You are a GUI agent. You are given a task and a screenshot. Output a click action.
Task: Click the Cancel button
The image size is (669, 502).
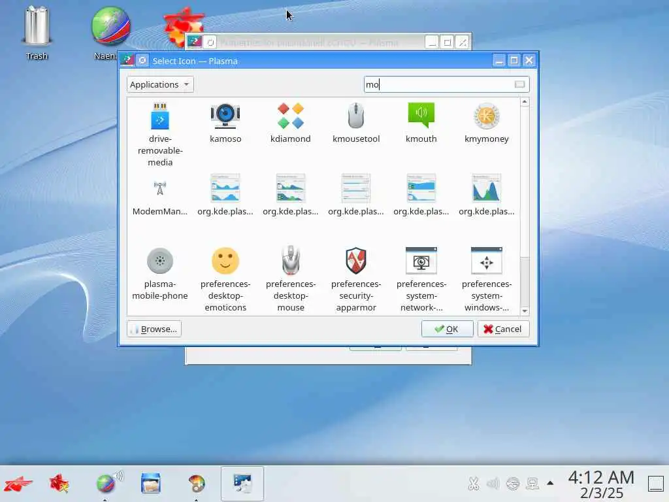click(504, 329)
